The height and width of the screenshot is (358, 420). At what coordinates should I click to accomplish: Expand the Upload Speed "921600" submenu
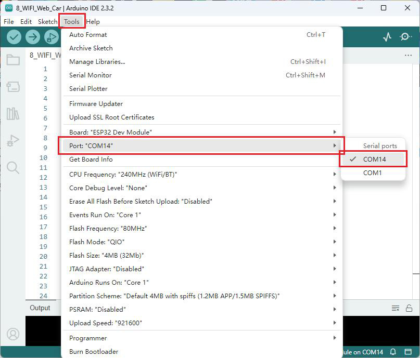click(x=202, y=323)
